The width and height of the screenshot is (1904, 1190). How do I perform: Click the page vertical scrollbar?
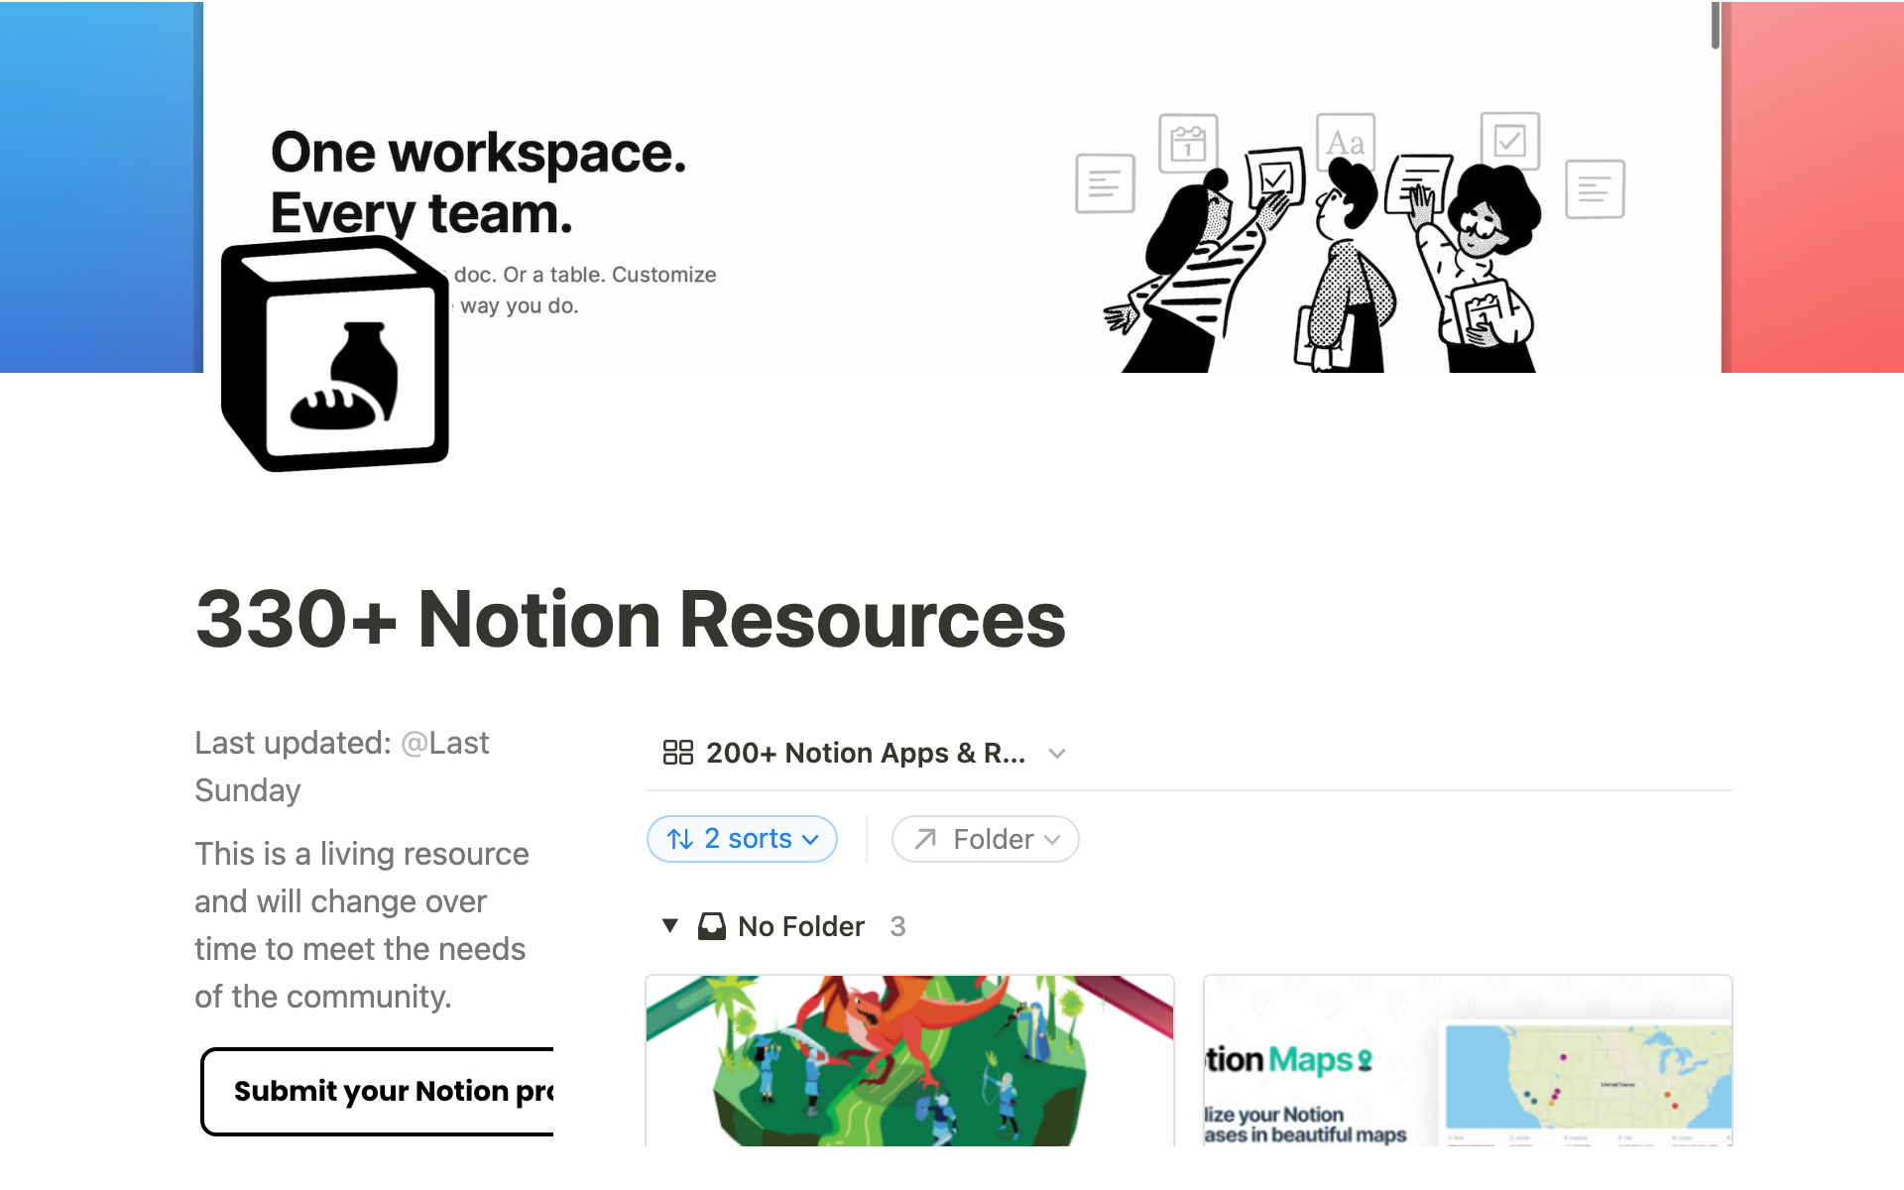pyautogui.click(x=1715, y=25)
